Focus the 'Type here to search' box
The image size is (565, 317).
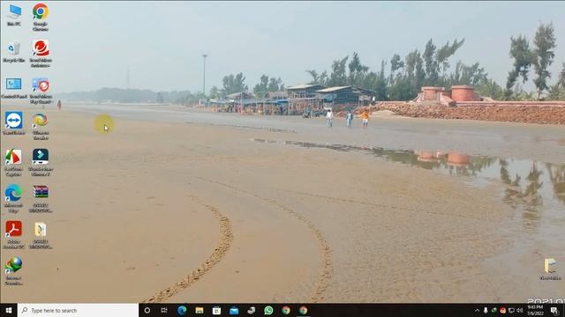coord(78,310)
